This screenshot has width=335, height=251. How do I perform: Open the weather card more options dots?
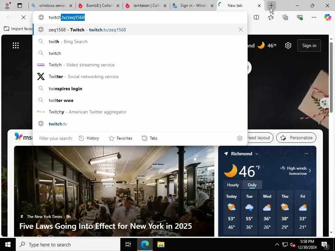pyautogui.click(x=306, y=154)
